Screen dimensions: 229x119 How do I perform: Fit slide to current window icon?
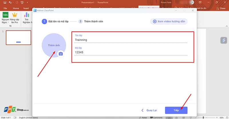point(227,118)
